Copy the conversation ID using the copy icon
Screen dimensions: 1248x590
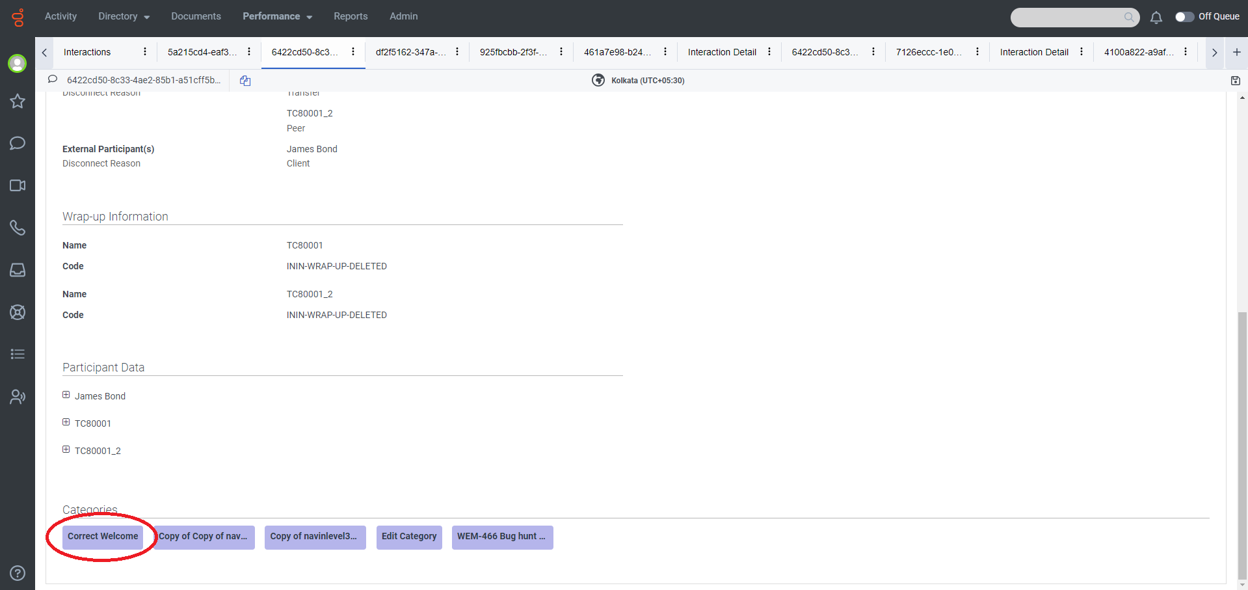pyautogui.click(x=245, y=80)
